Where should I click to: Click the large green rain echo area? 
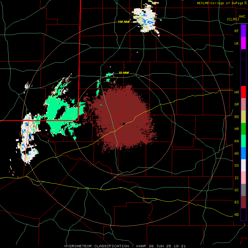click(x=63, y=115)
